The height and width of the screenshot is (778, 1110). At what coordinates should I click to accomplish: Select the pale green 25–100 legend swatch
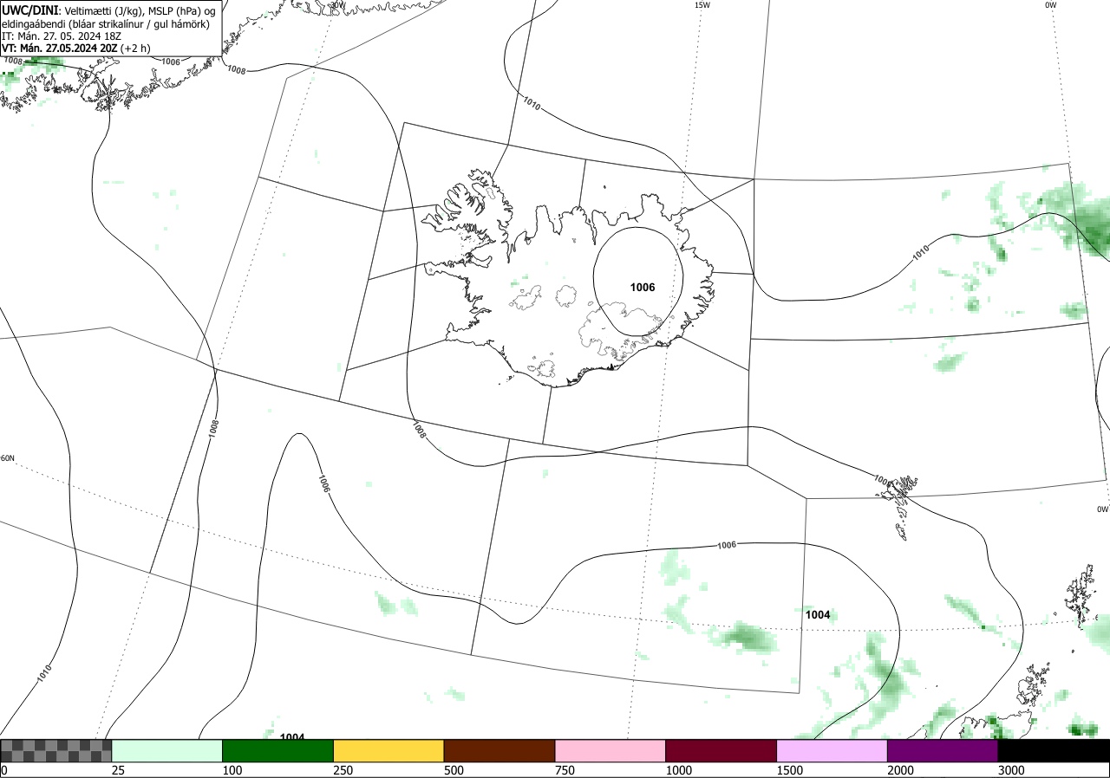tap(167, 750)
